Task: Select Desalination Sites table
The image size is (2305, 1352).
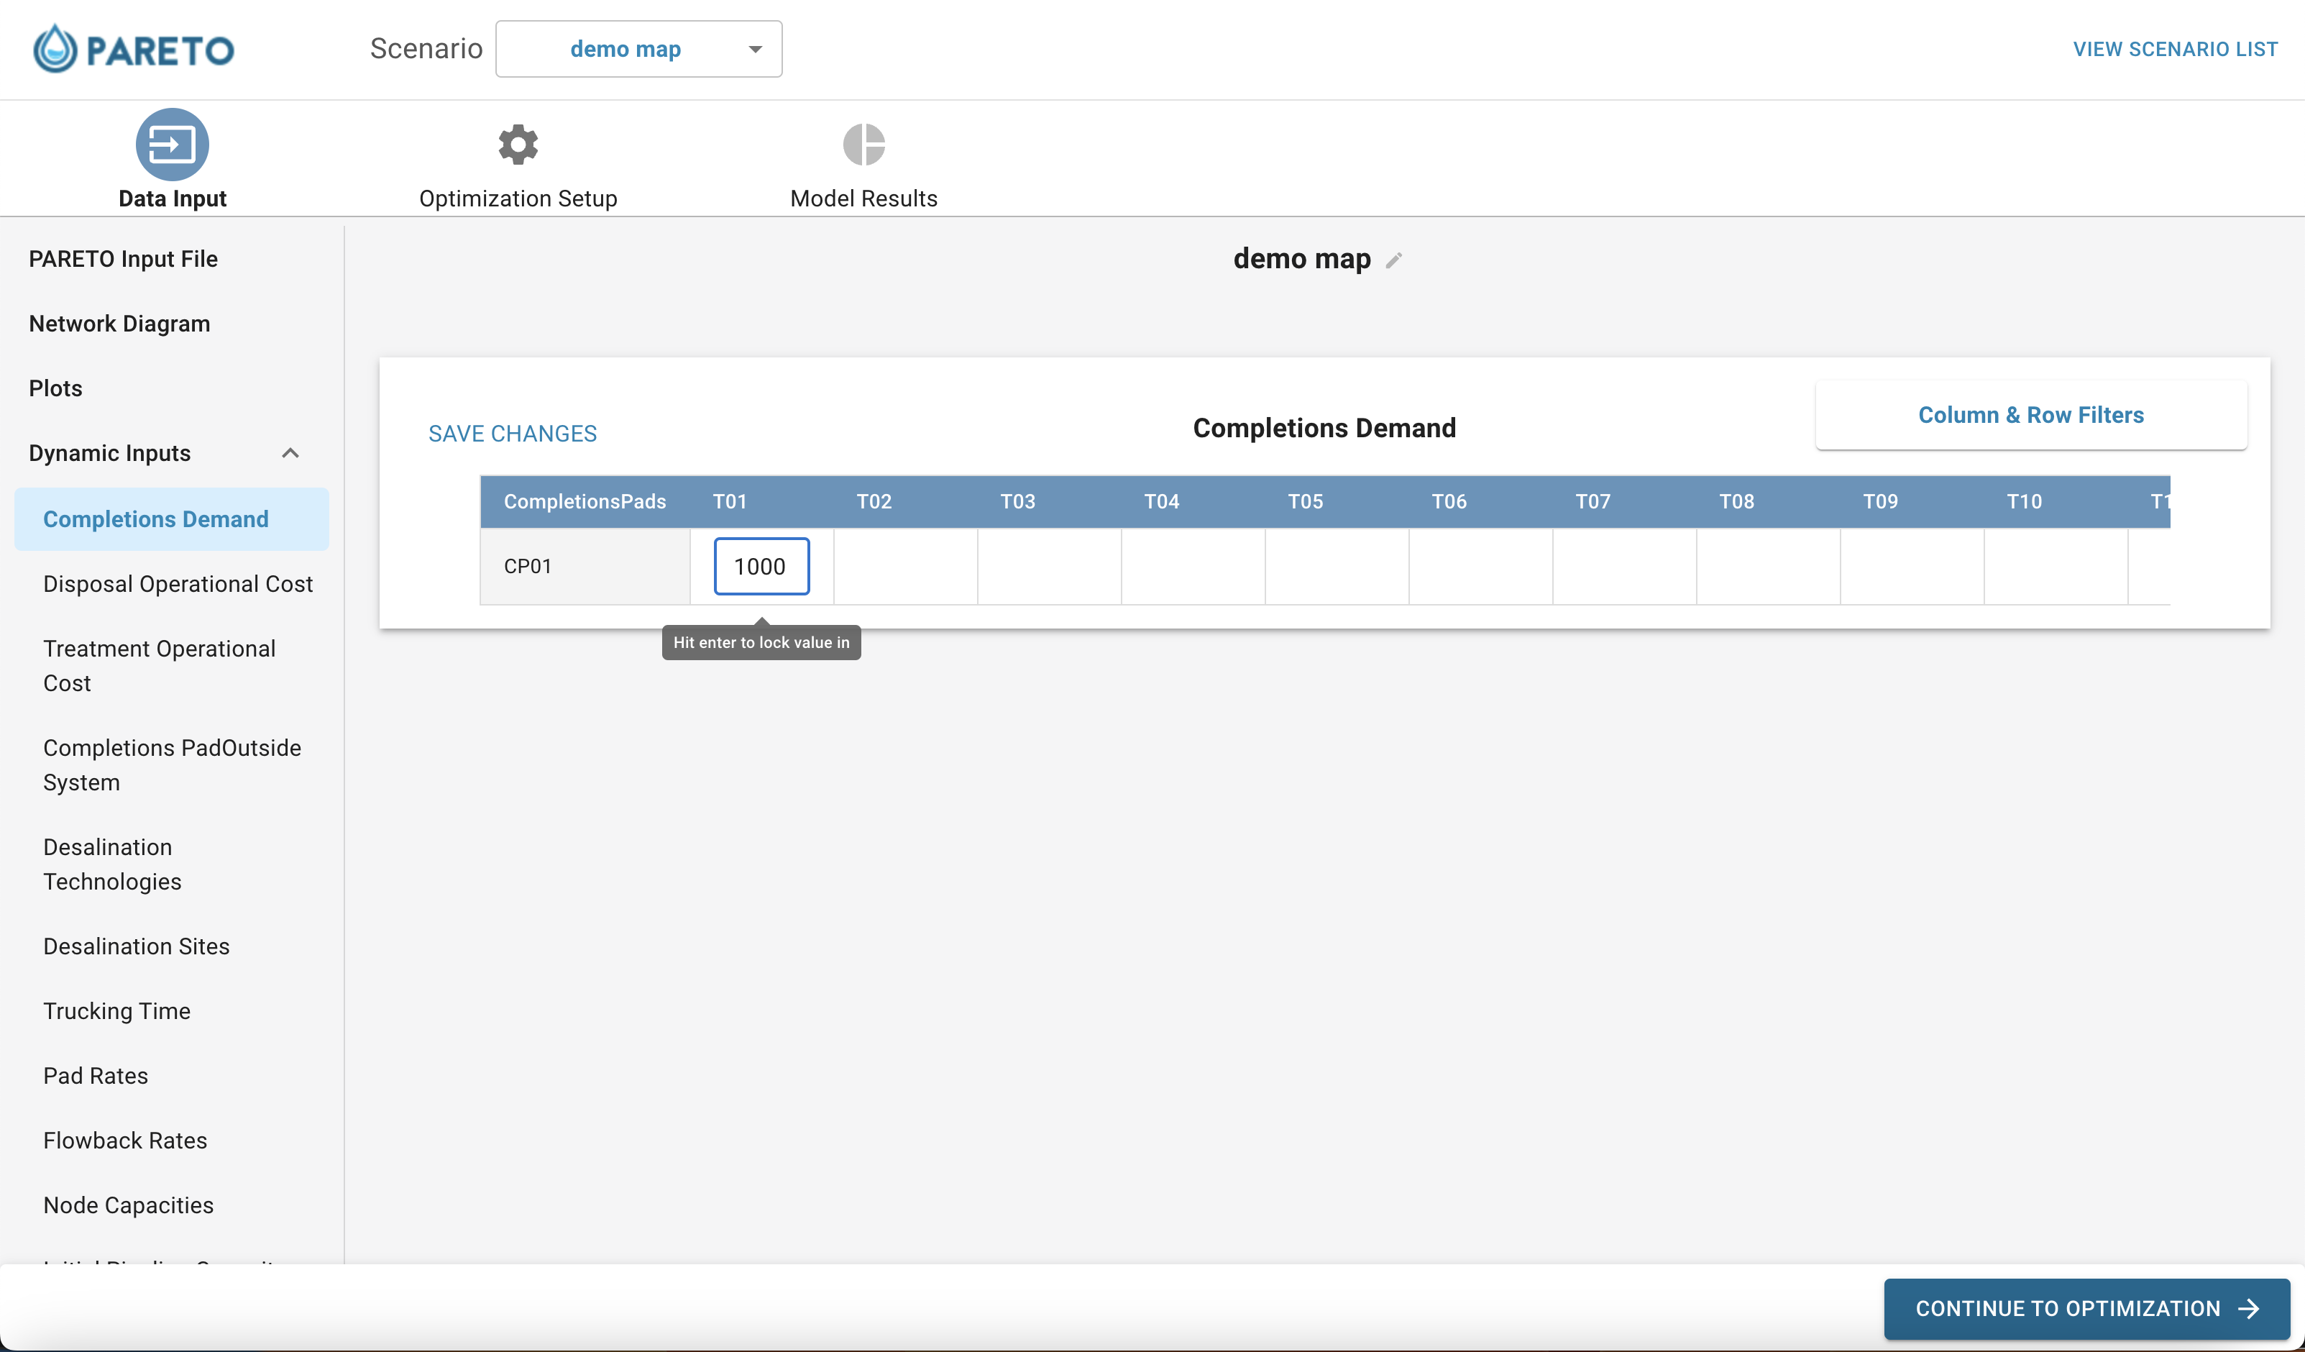Action: coord(137,947)
